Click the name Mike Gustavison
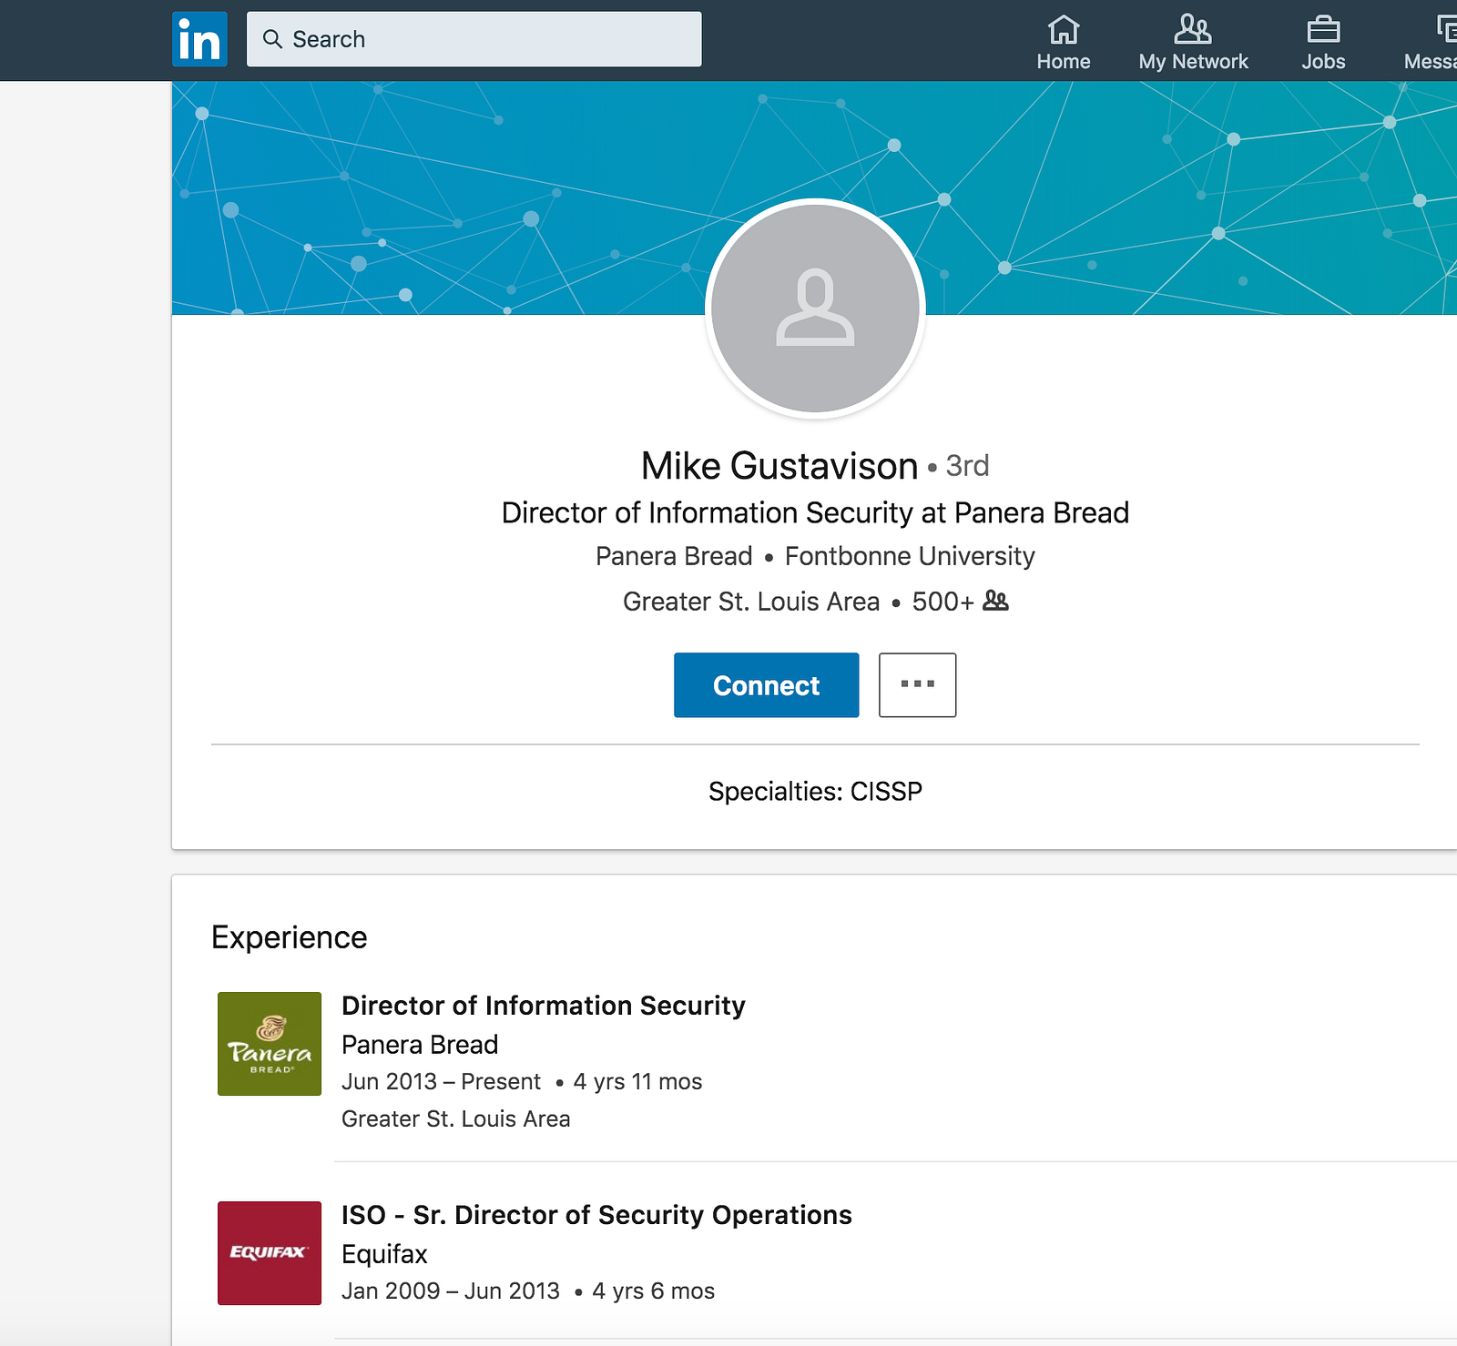The image size is (1457, 1346). tap(779, 466)
